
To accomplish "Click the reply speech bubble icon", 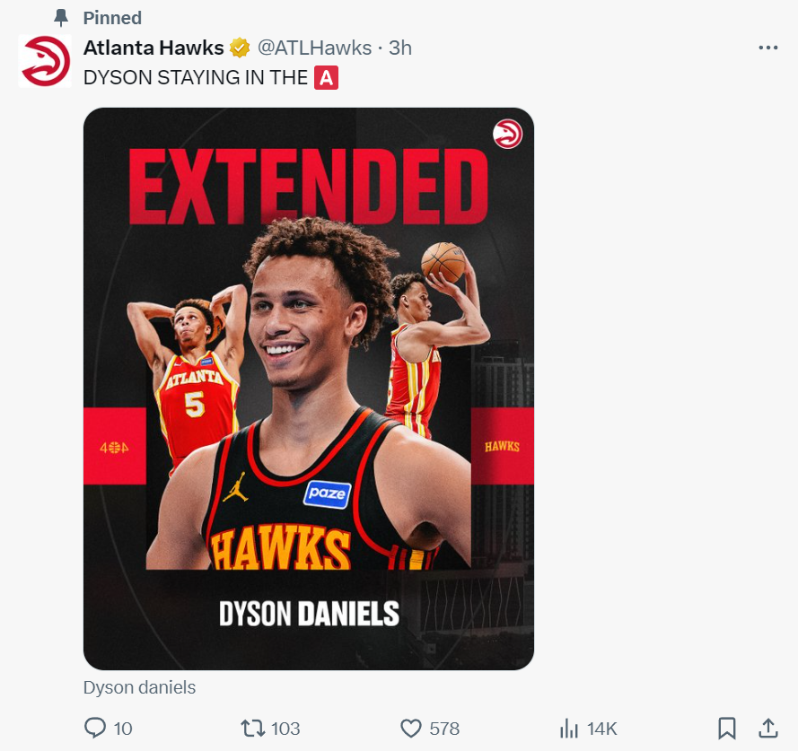I will pyautogui.click(x=95, y=728).
